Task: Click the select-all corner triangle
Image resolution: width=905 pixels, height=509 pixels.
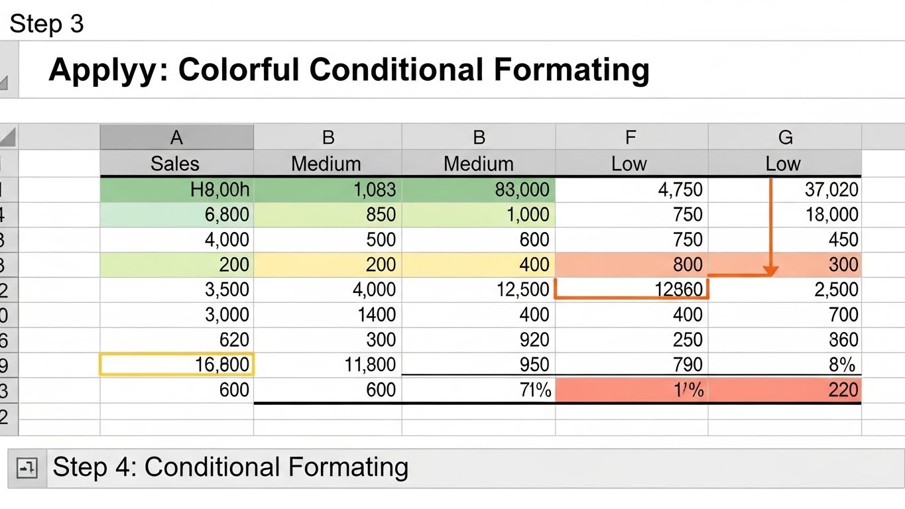Action: (x=7, y=137)
